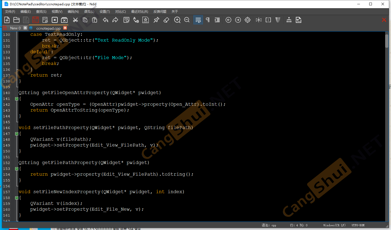Screen dimensions: 391x230
Task: Collapse code fold at line 153
Action: [16, 169]
